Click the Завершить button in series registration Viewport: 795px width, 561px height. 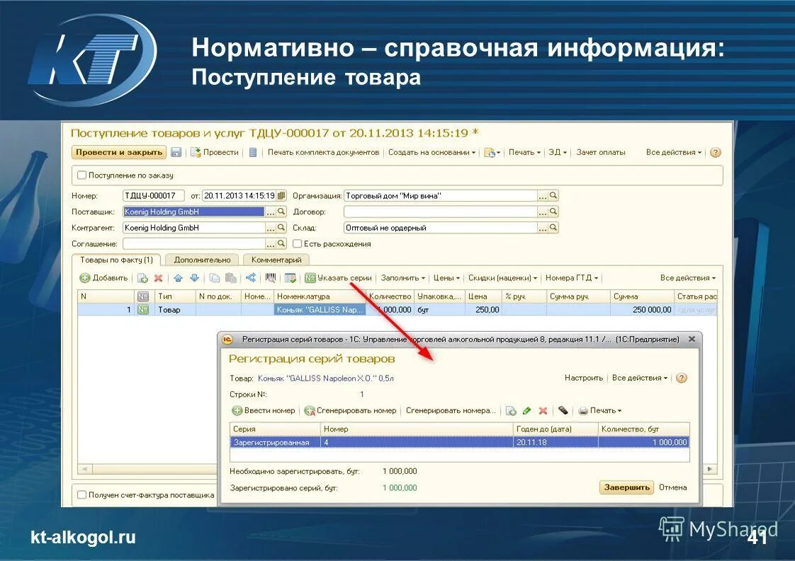(x=626, y=487)
